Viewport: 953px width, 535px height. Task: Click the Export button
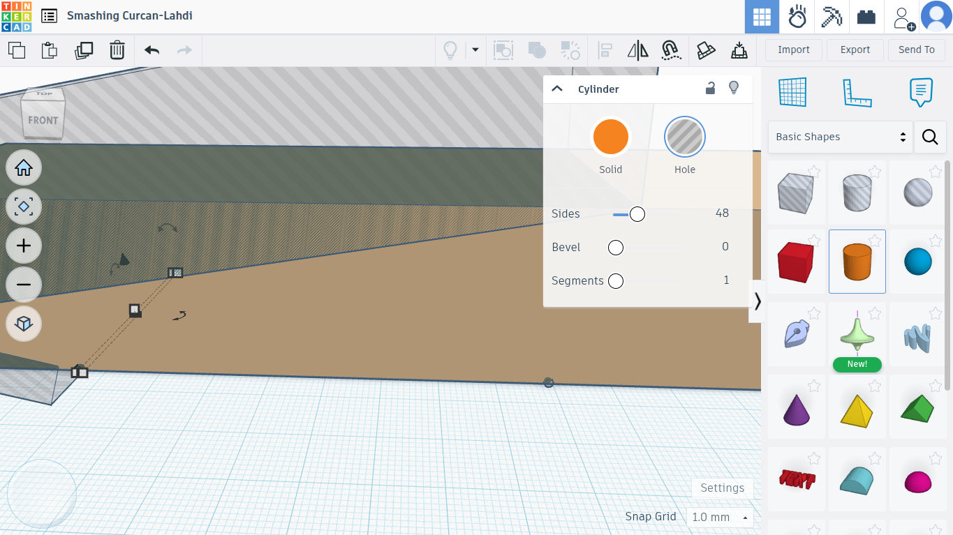click(x=855, y=50)
